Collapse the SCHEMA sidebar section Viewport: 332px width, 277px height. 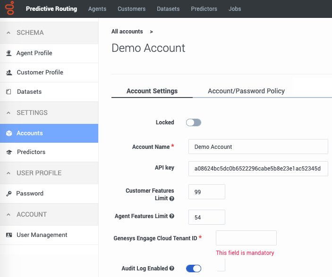8,33
